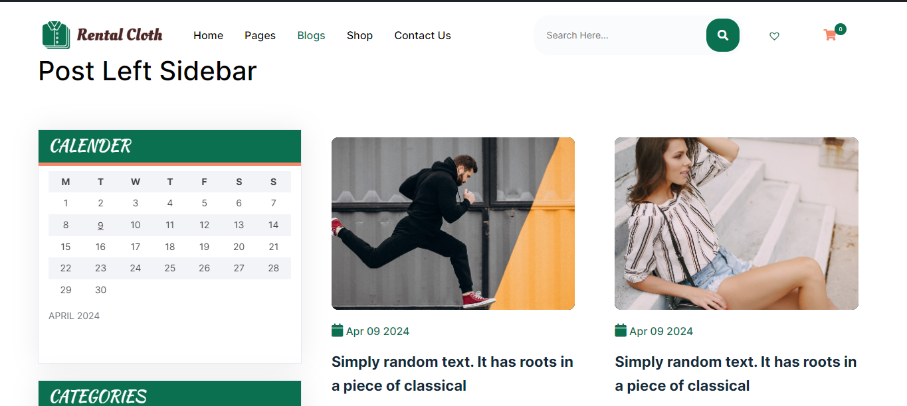Viewport: 907px width, 406px height.
Task: Click the Apr 09 2024 date of second post
Action: (661, 331)
